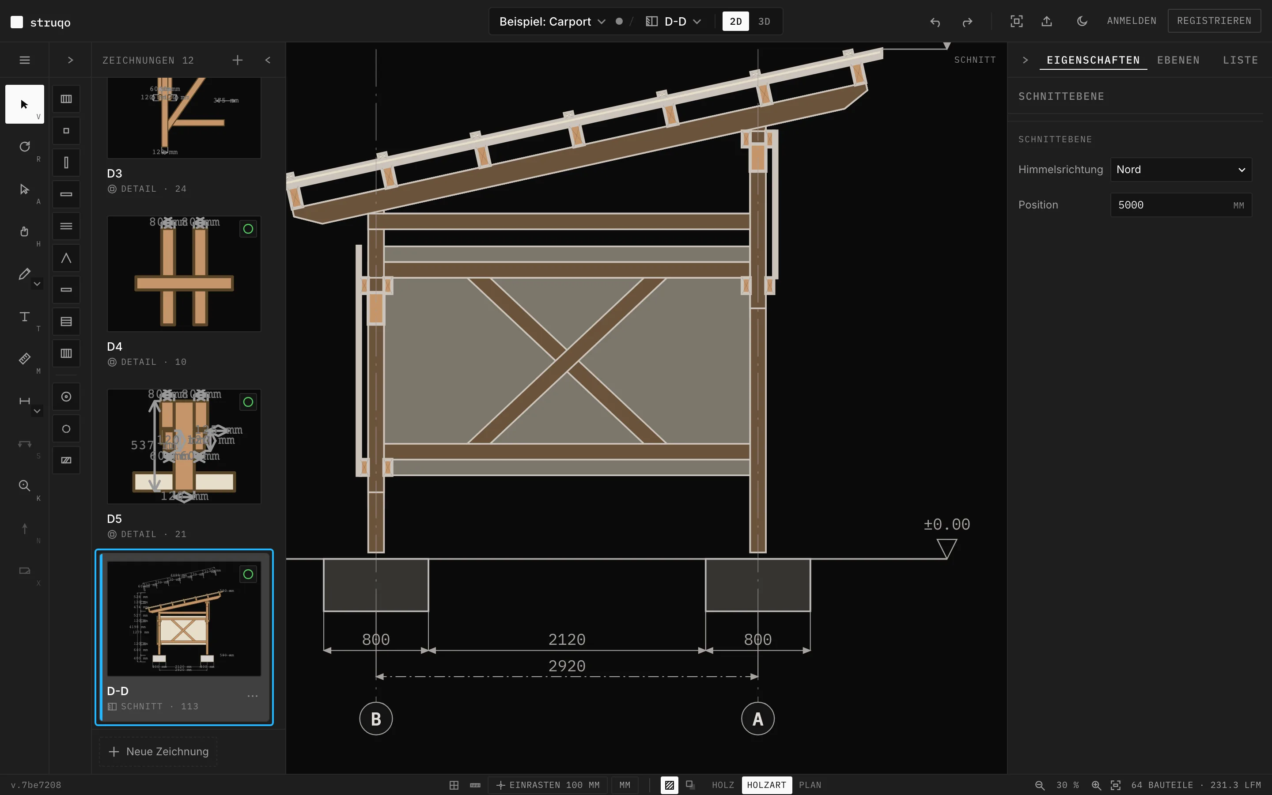Click the Position 5000 input field
Screen dimensions: 1272x795
(1181, 205)
